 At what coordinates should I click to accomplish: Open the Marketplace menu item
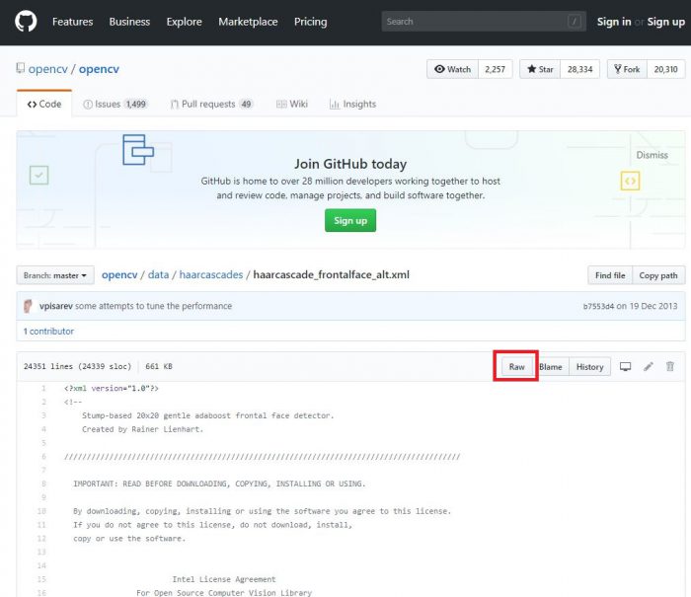248,22
